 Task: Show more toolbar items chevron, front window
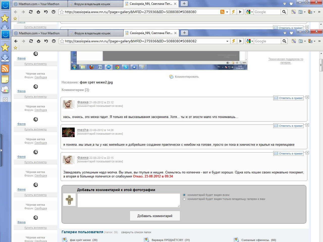click(x=319, y=41)
